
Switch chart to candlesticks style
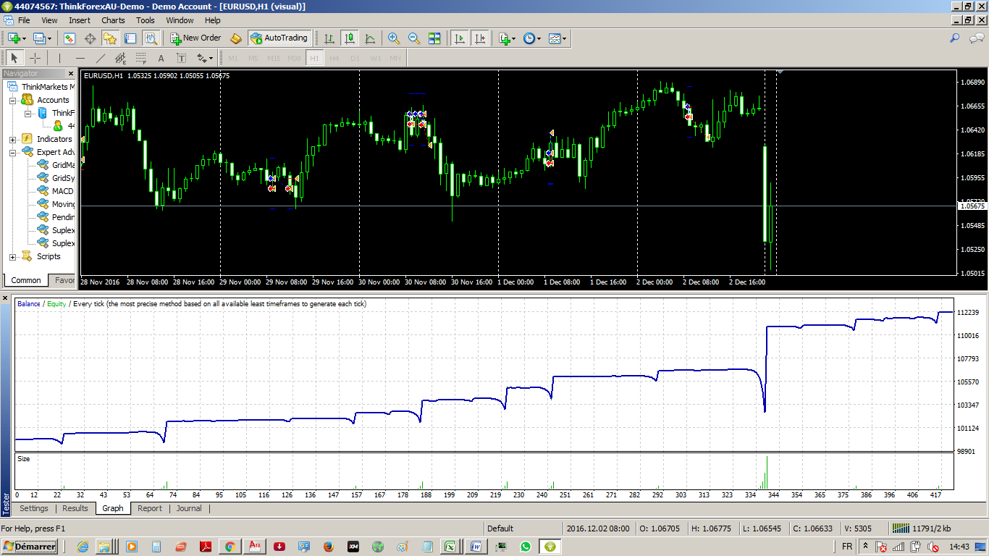pyautogui.click(x=350, y=38)
